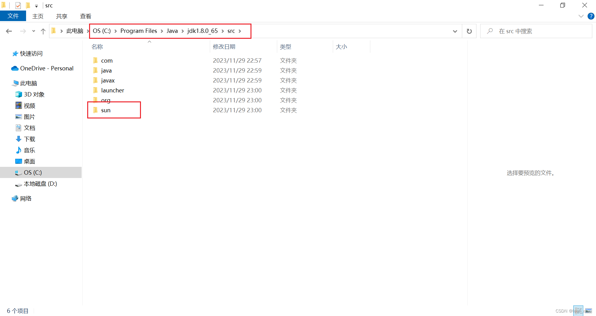Click the 桌面 desktop icon
The height and width of the screenshot is (316, 596).
[x=19, y=161]
